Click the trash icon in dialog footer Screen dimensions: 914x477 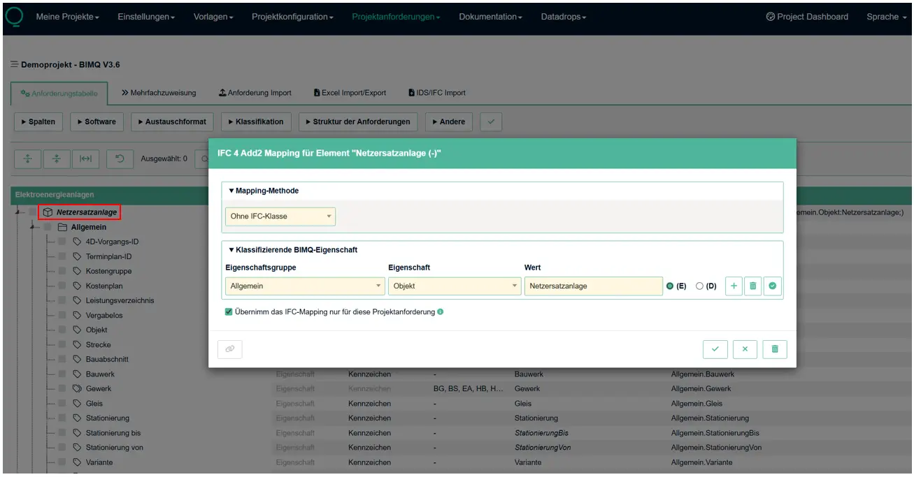click(x=775, y=349)
